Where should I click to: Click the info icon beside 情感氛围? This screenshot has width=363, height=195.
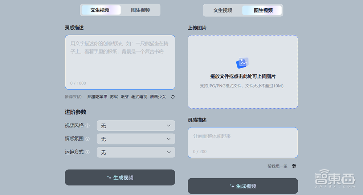tap(87, 139)
